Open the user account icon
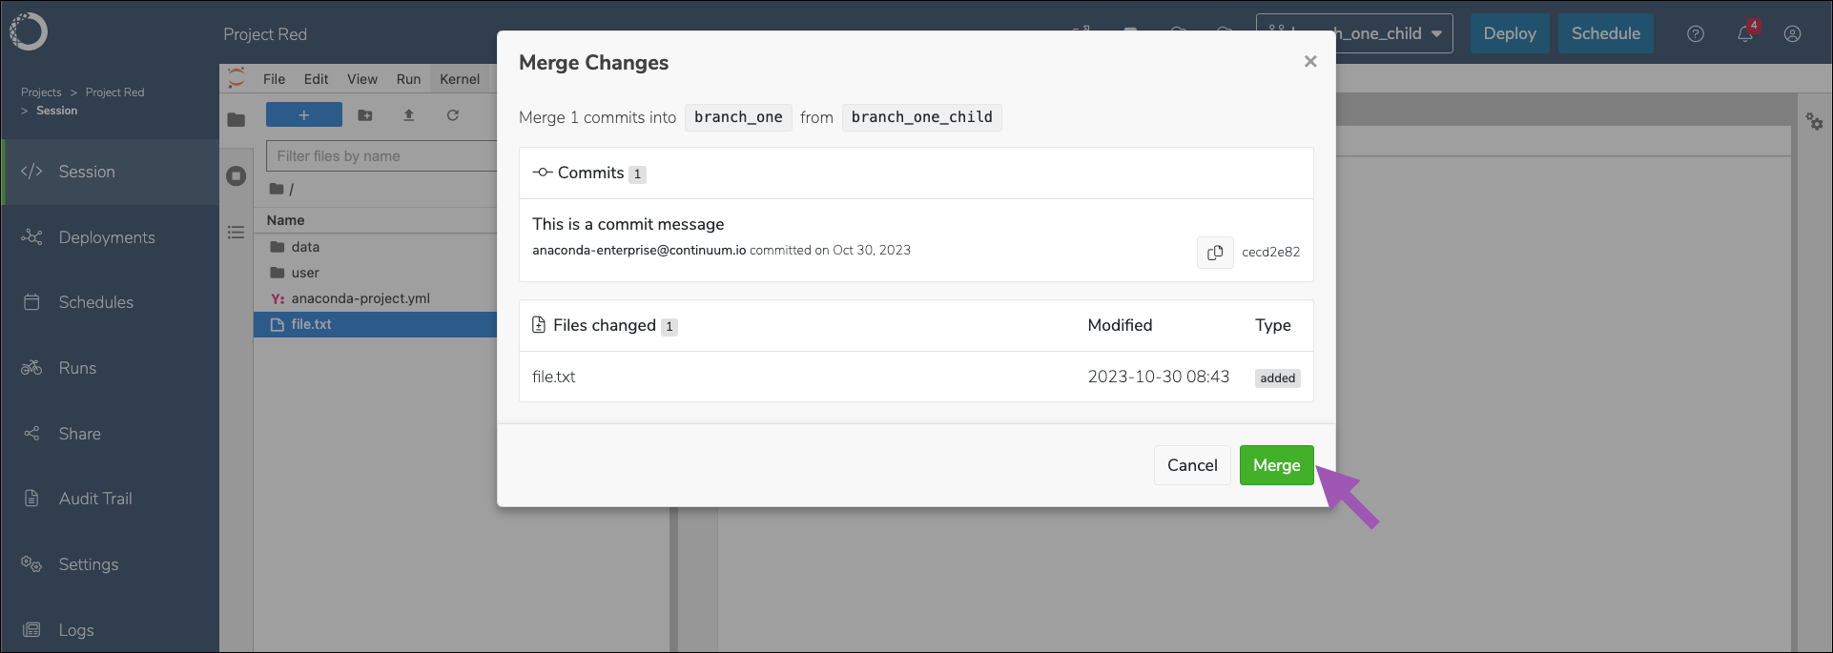The height and width of the screenshot is (653, 1833). [1792, 33]
